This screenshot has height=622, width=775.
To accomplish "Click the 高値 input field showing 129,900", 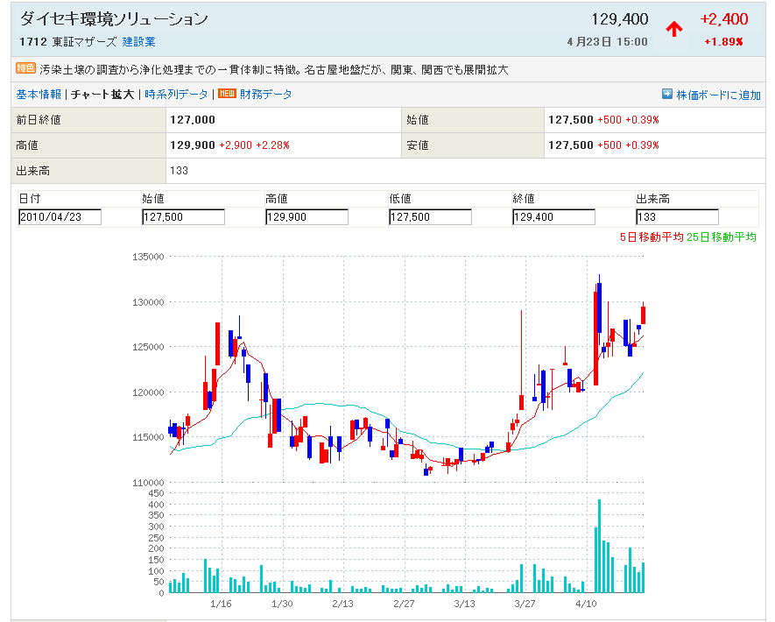I will click(x=307, y=217).
